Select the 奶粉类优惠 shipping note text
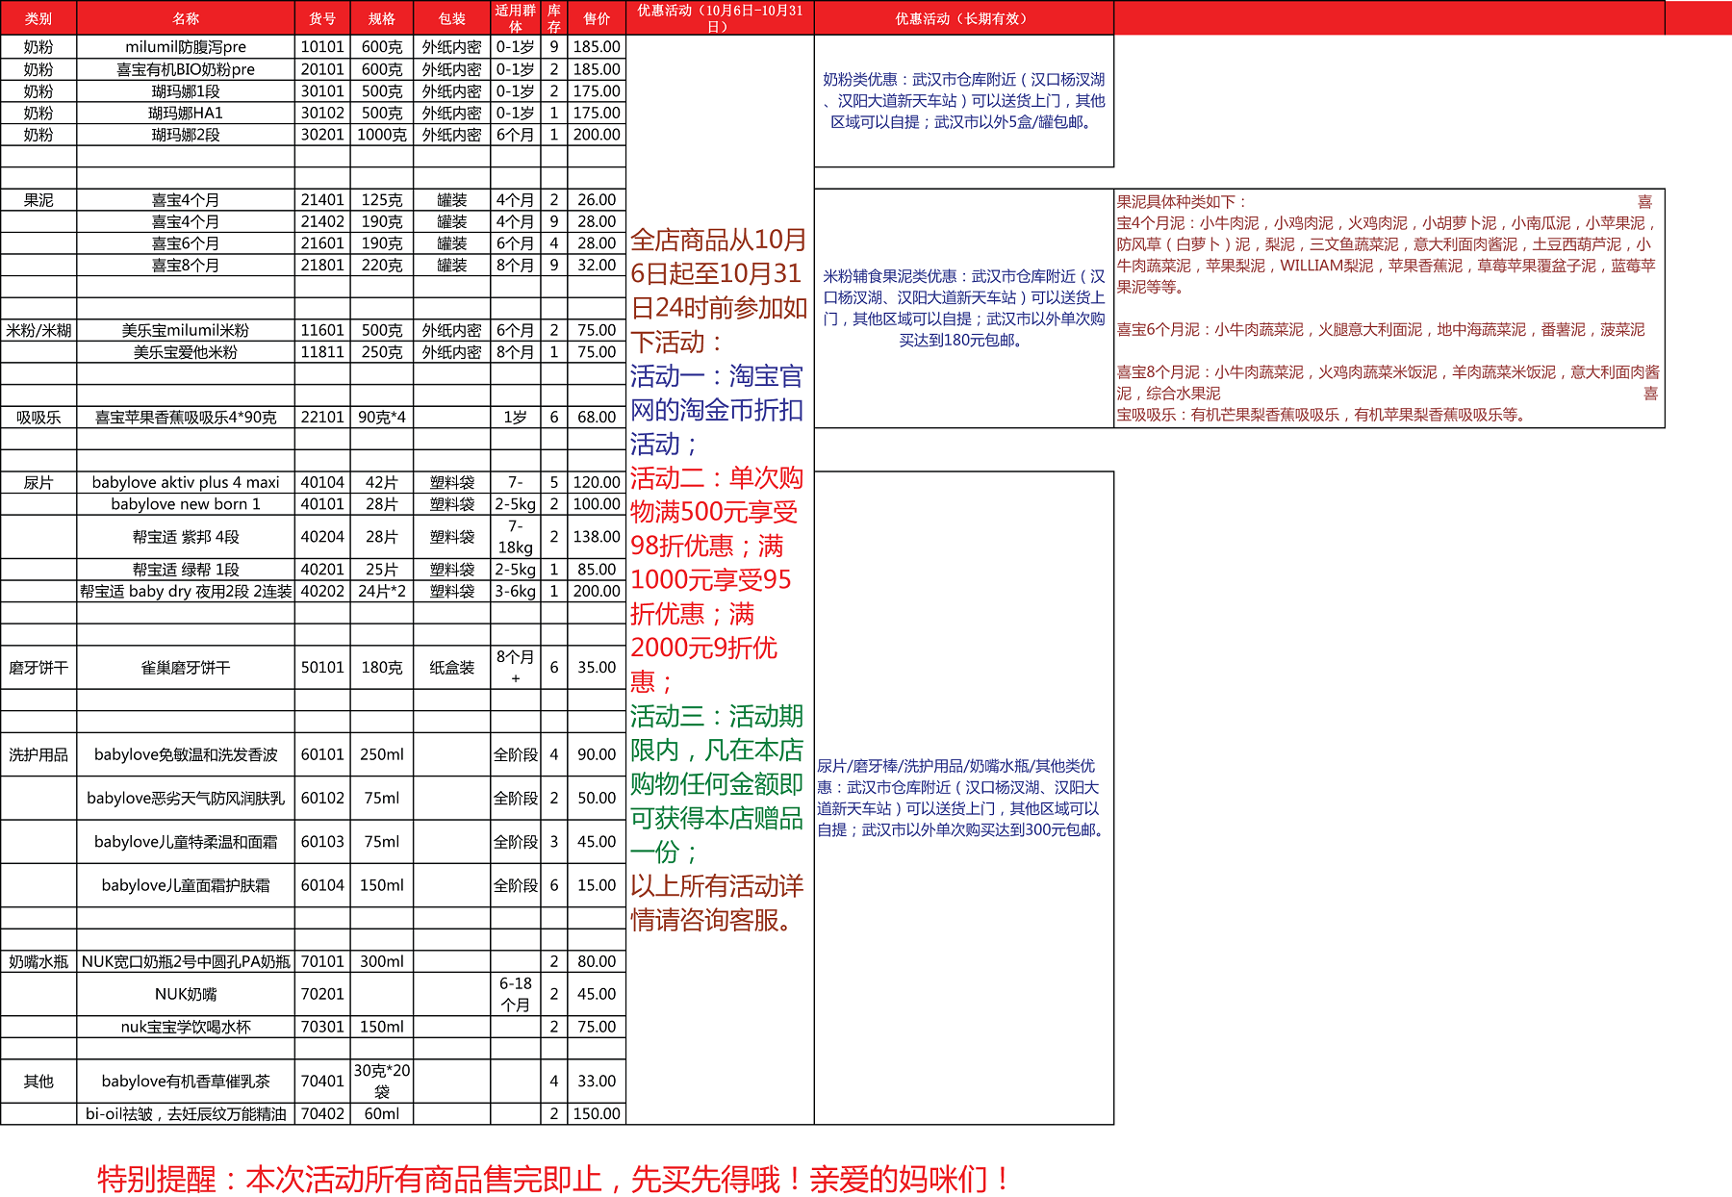 click(x=963, y=101)
